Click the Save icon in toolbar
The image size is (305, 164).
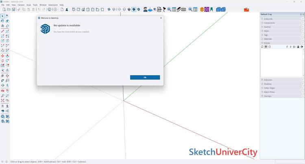tap(13, 9)
